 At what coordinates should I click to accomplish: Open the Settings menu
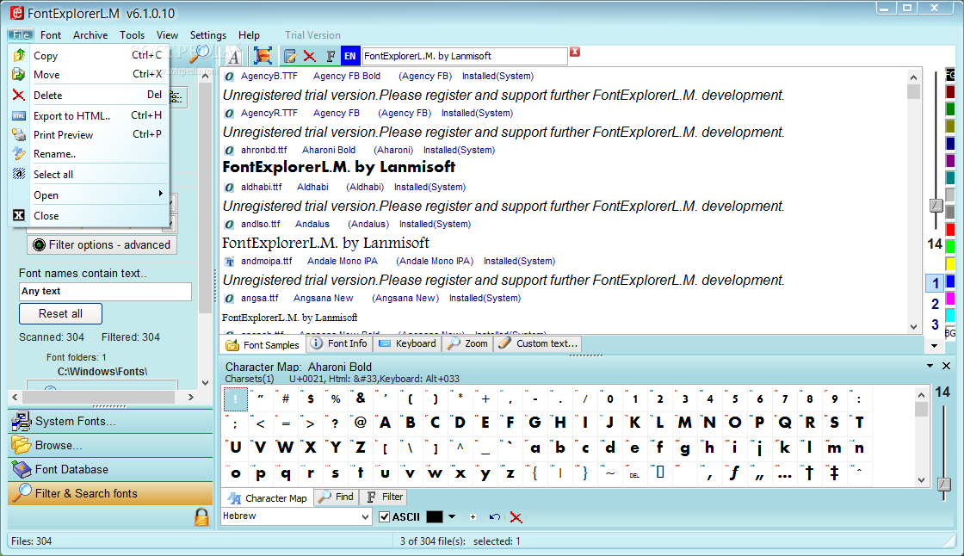[x=207, y=35]
